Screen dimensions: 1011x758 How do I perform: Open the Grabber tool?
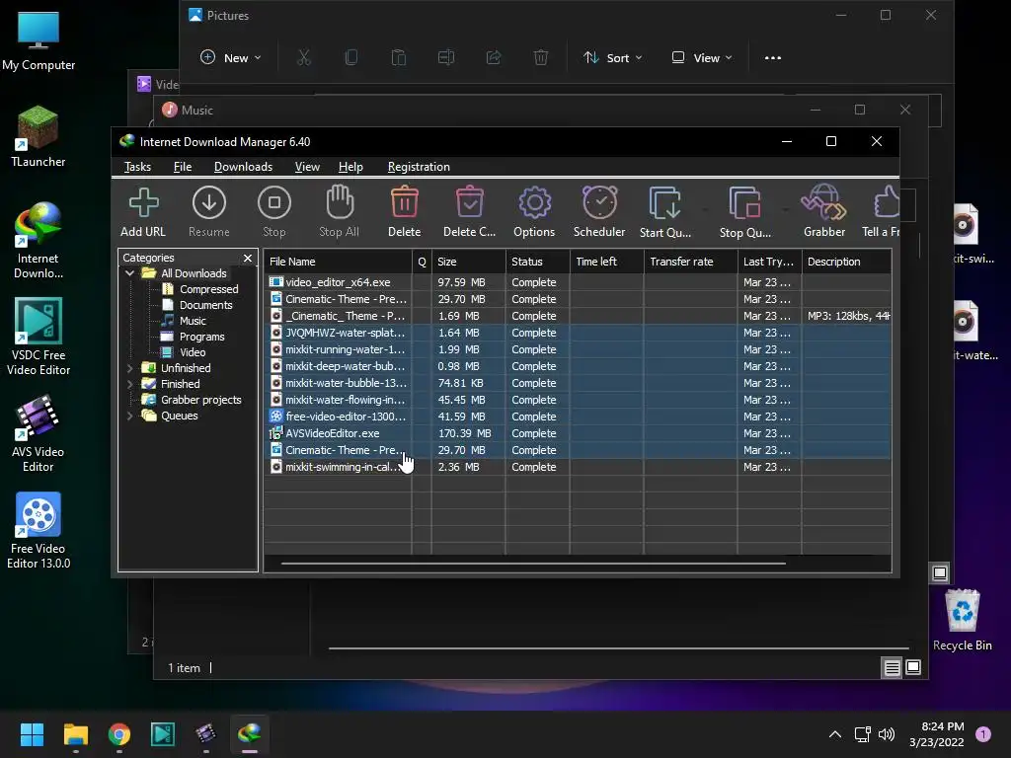coord(824,211)
